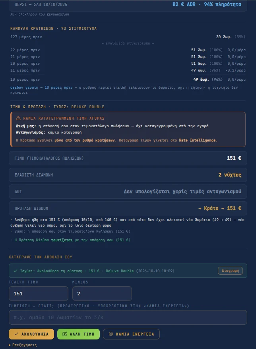Click the ΚΑΜΙΑ ΕΝΕΡΓΕΙΑ button
This screenshot has width=256, height=349.
pyautogui.click(x=131, y=334)
